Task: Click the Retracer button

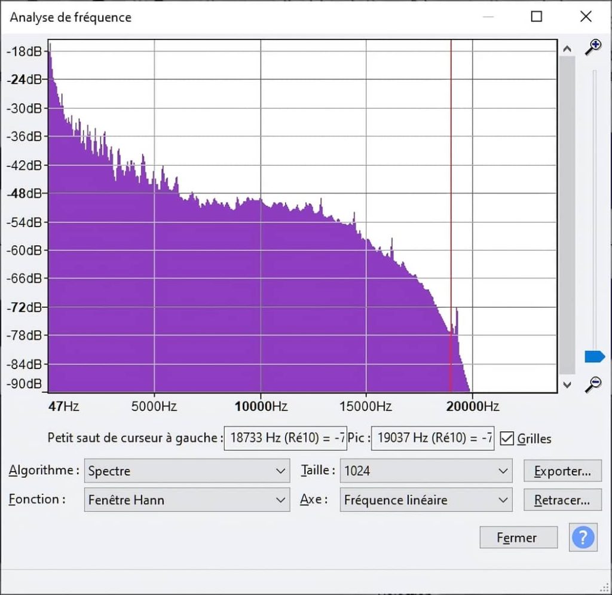Action: click(562, 500)
